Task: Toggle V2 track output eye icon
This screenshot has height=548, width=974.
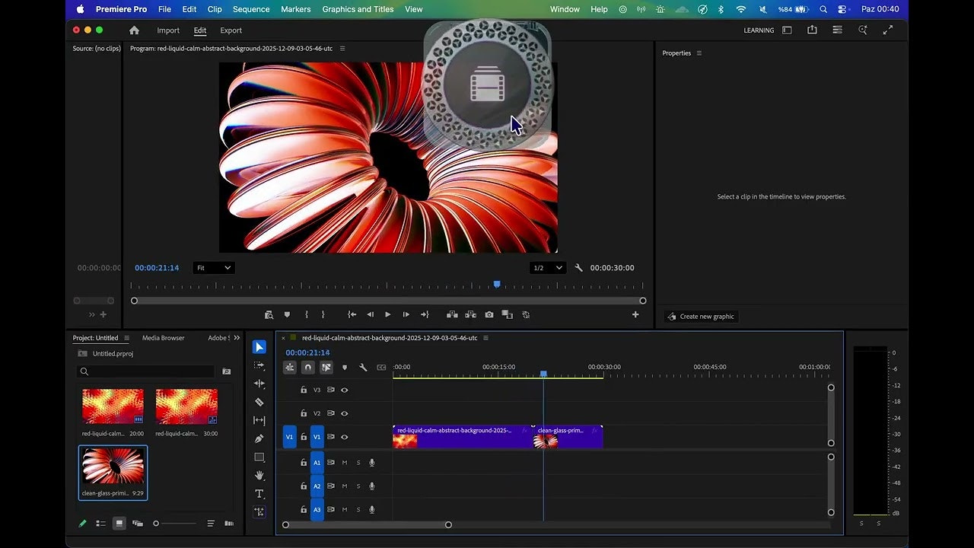Action: point(344,413)
